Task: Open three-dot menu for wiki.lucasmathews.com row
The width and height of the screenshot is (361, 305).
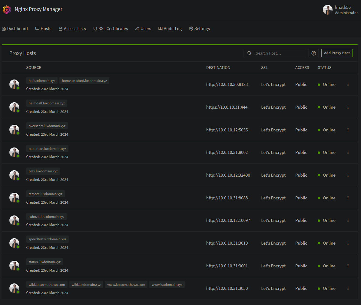Action: 348,288
